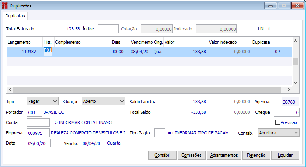306x167 pixels.
Task: Click the Cotação value field
Action: click(x=157, y=29)
